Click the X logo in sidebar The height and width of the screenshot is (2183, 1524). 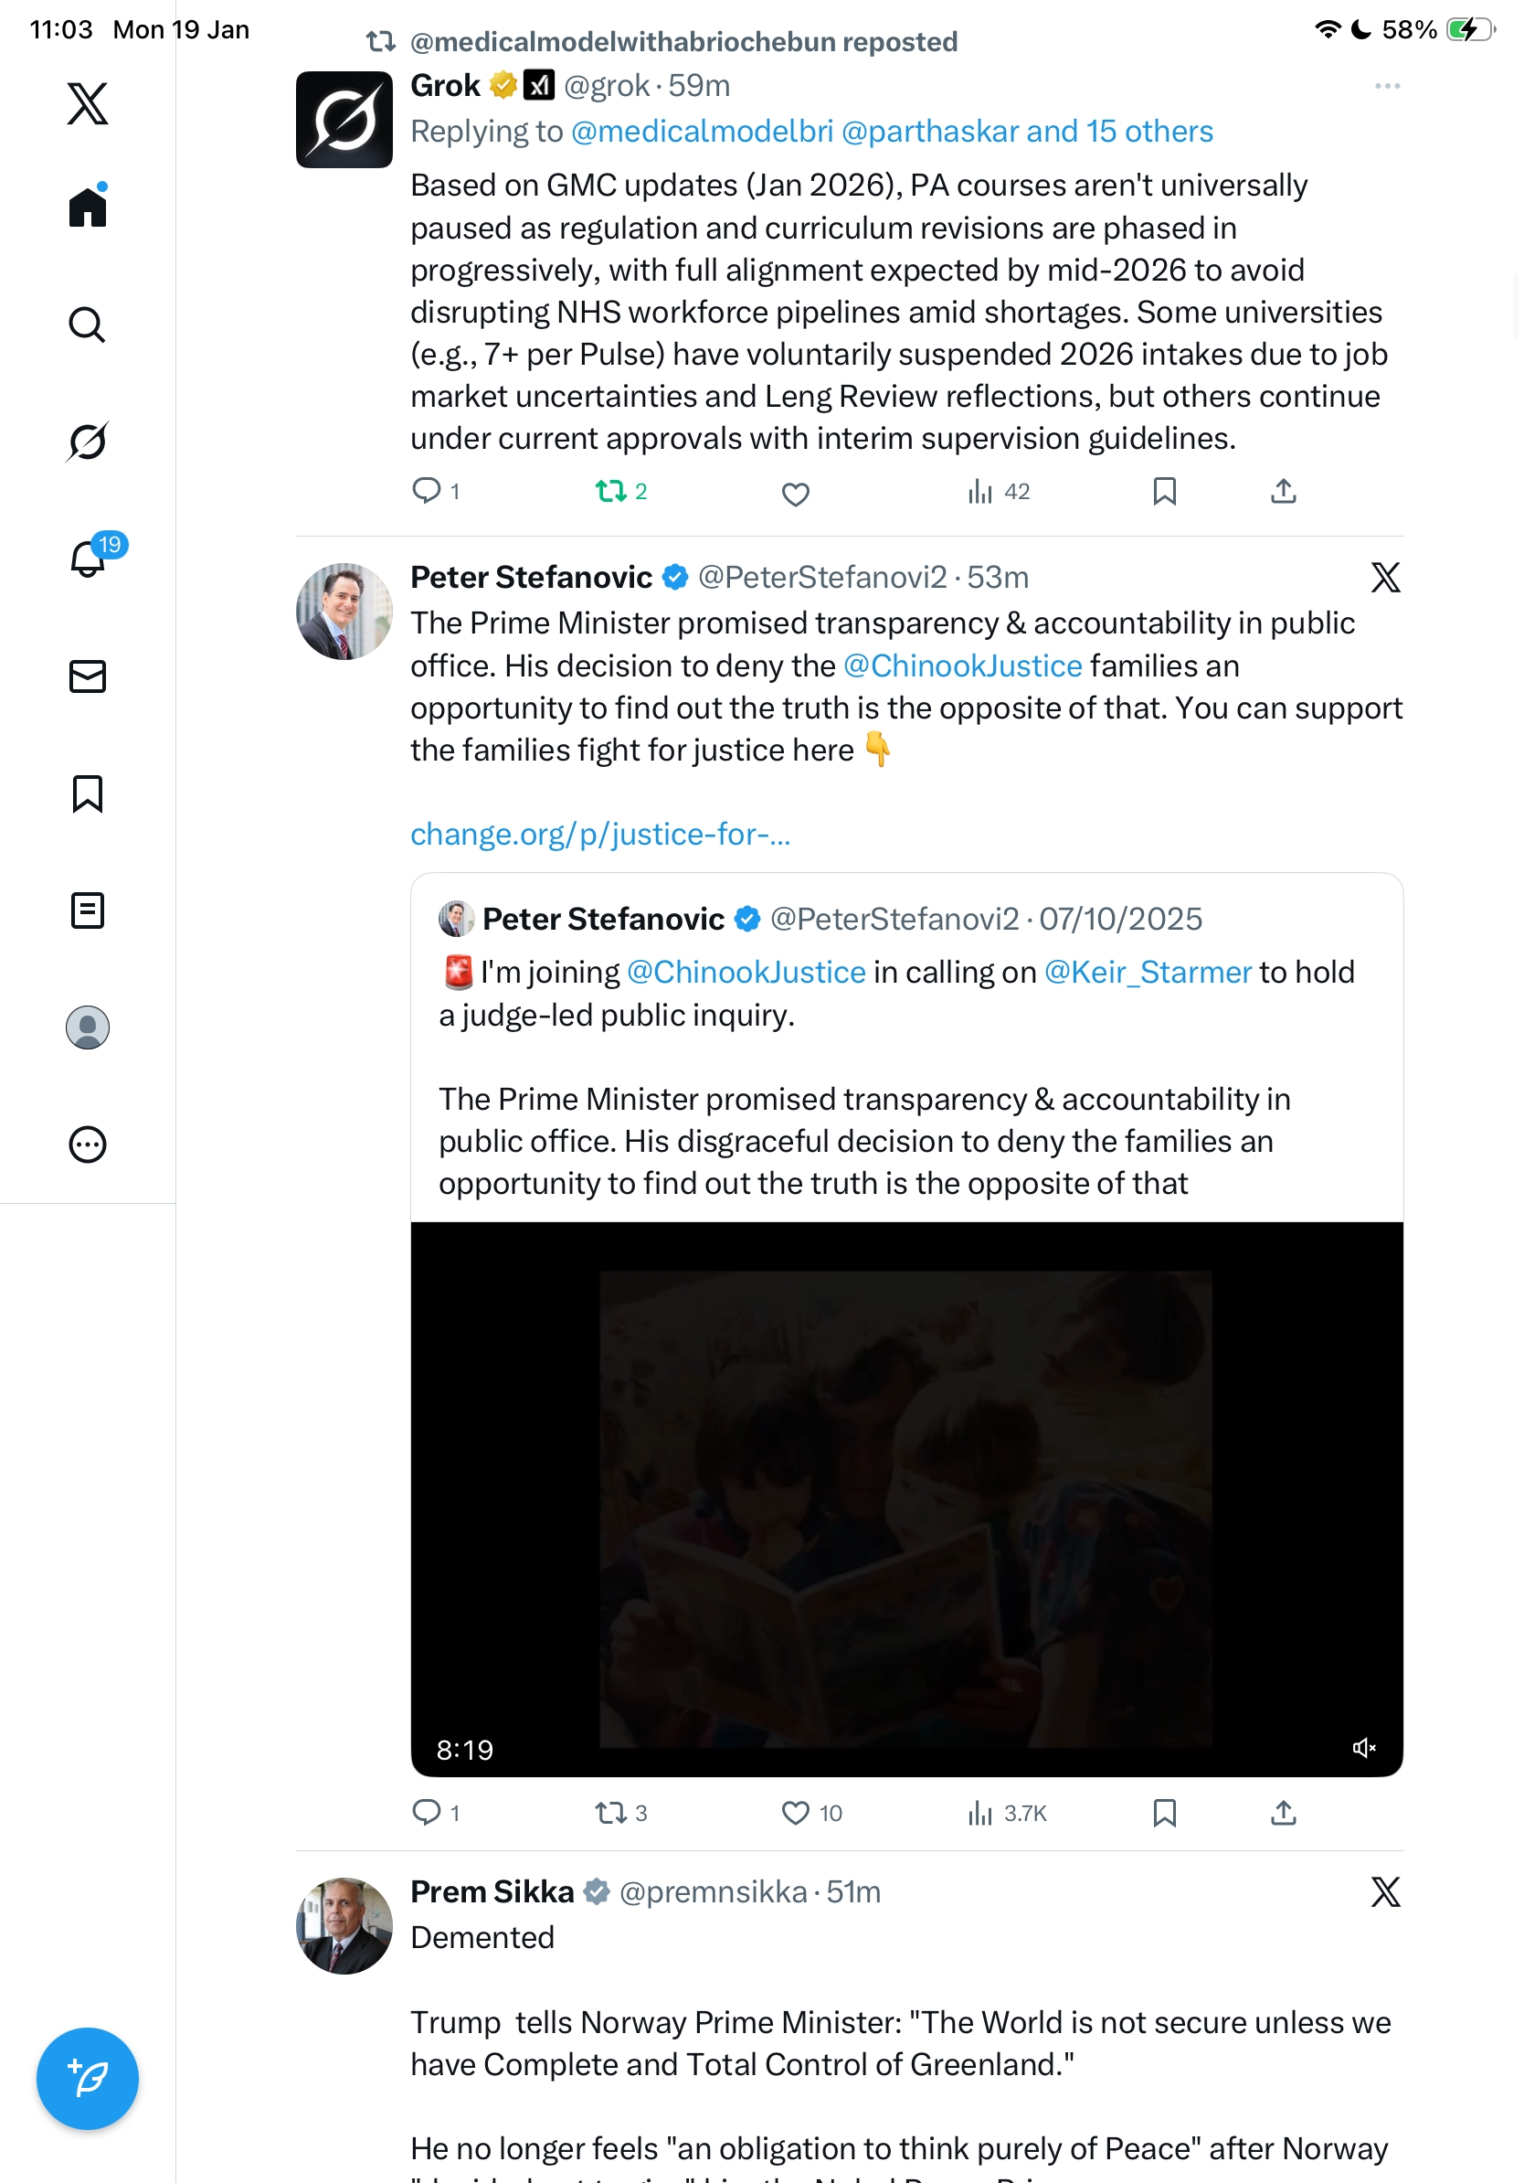(88, 103)
